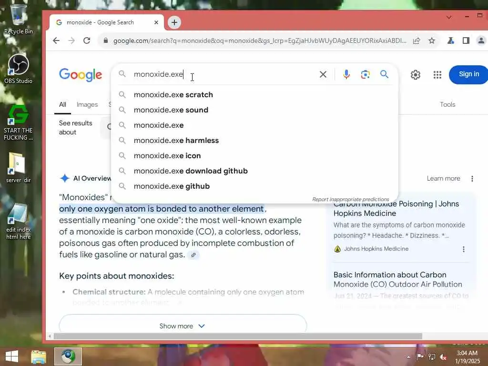Open Google quick settings gear

coord(415,75)
